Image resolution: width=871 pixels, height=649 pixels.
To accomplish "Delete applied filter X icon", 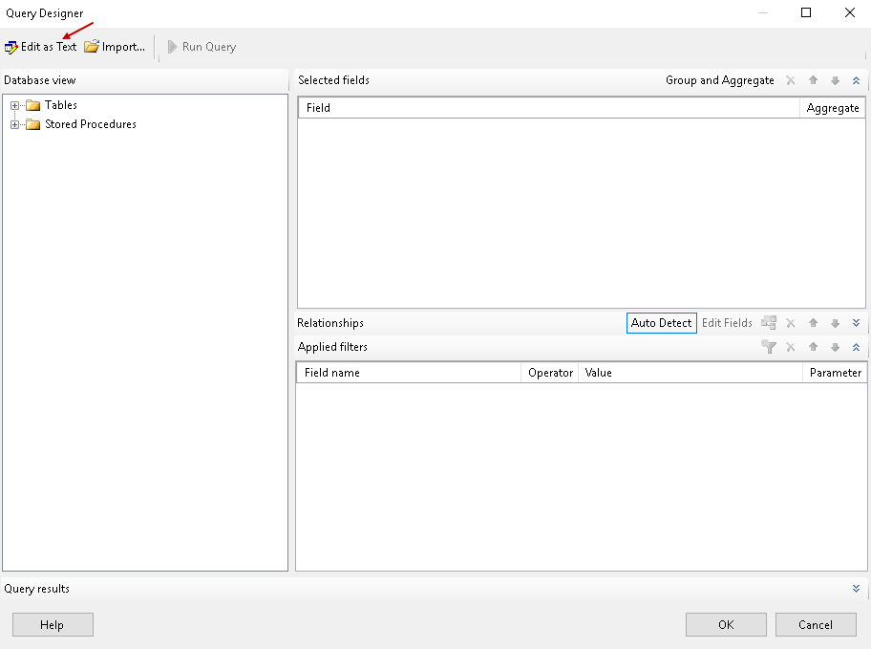I will pyautogui.click(x=791, y=347).
